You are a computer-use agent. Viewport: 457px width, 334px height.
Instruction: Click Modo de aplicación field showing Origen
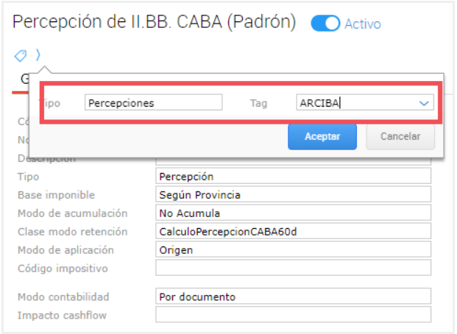[x=293, y=250]
